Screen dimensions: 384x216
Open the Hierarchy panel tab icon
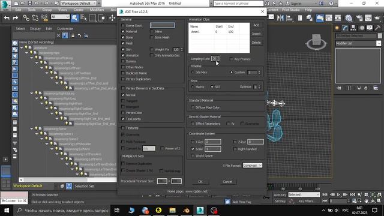[x=353, y=28]
